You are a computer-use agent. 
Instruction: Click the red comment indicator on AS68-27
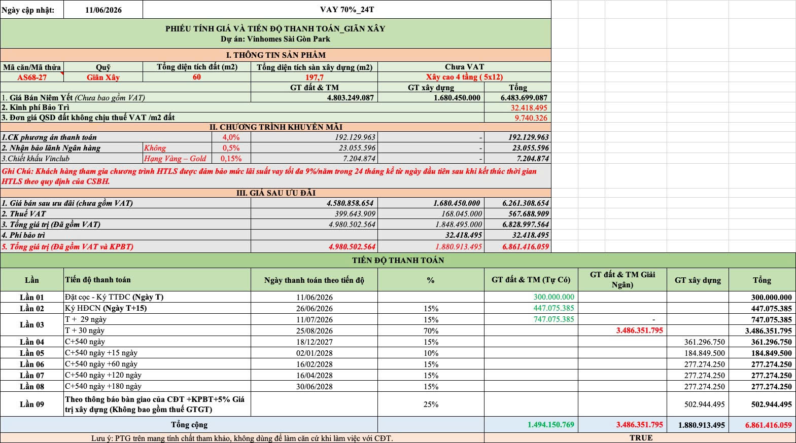(x=62, y=73)
